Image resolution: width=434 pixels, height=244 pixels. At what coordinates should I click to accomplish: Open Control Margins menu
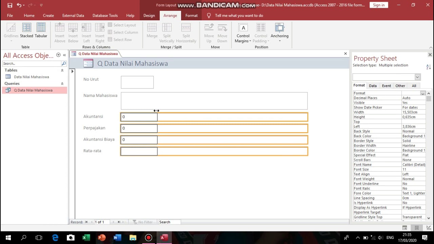coord(243,33)
